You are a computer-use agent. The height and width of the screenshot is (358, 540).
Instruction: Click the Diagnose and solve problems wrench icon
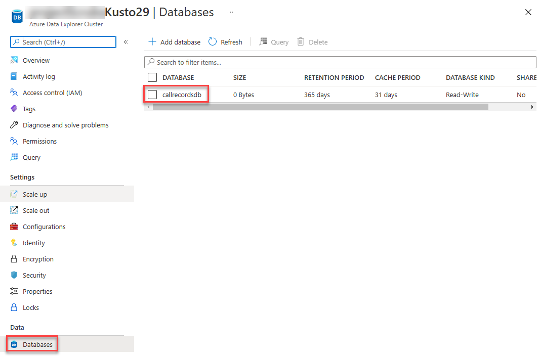click(x=14, y=125)
